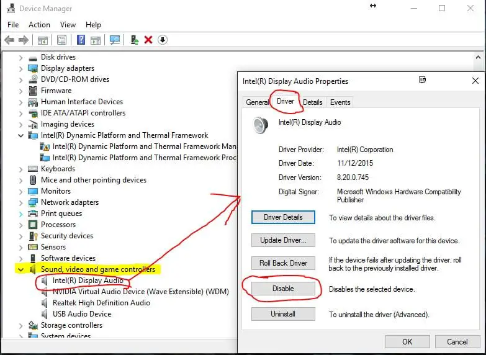Click the Imaging devices icon
The width and height of the screenshot is (486, 355).
[x=33, y=124]
